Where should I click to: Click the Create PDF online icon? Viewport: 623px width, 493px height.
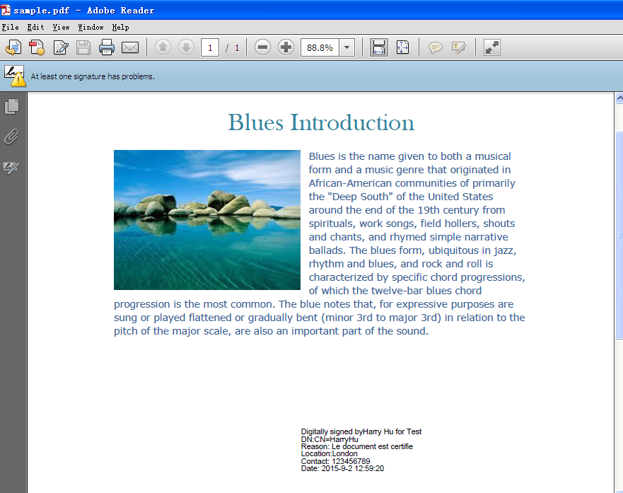(37, 47)
